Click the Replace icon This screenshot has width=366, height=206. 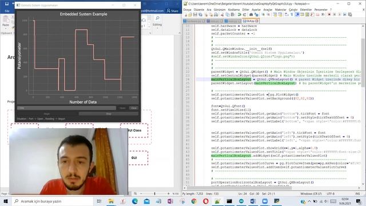coord(256,14)
